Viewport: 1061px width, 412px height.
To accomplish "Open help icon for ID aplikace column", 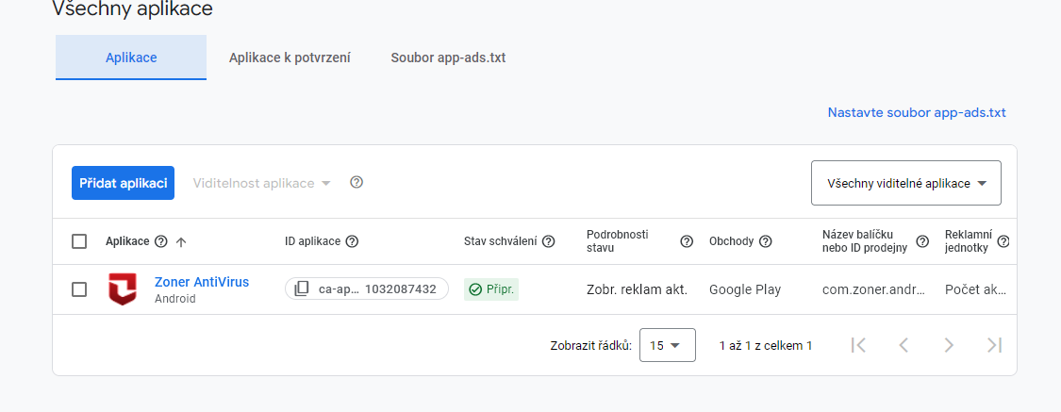I will pos(352,240).
